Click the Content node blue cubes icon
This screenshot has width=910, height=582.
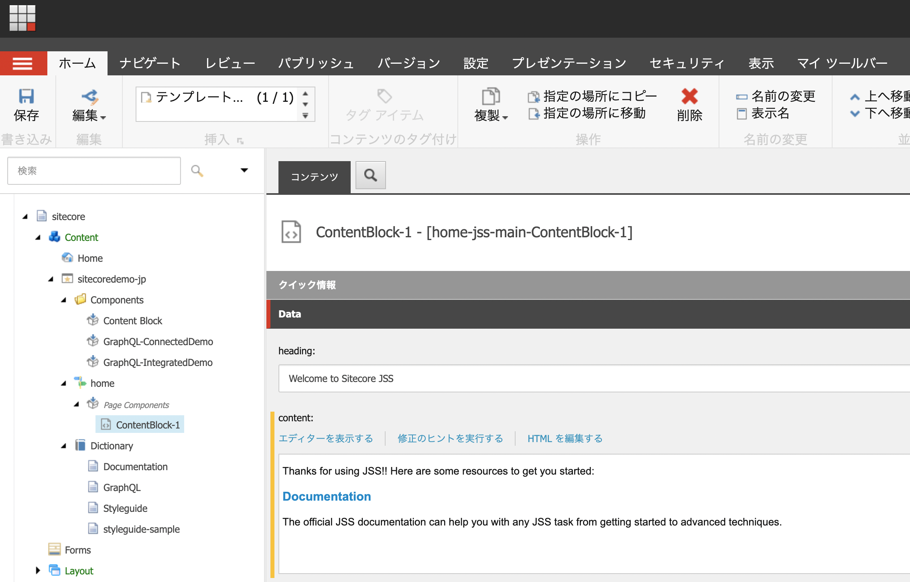[x=54, y=237]
